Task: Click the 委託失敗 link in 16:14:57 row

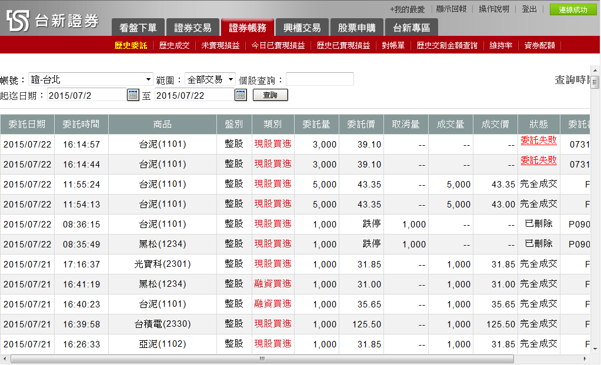Action: (x=538, y=140)
